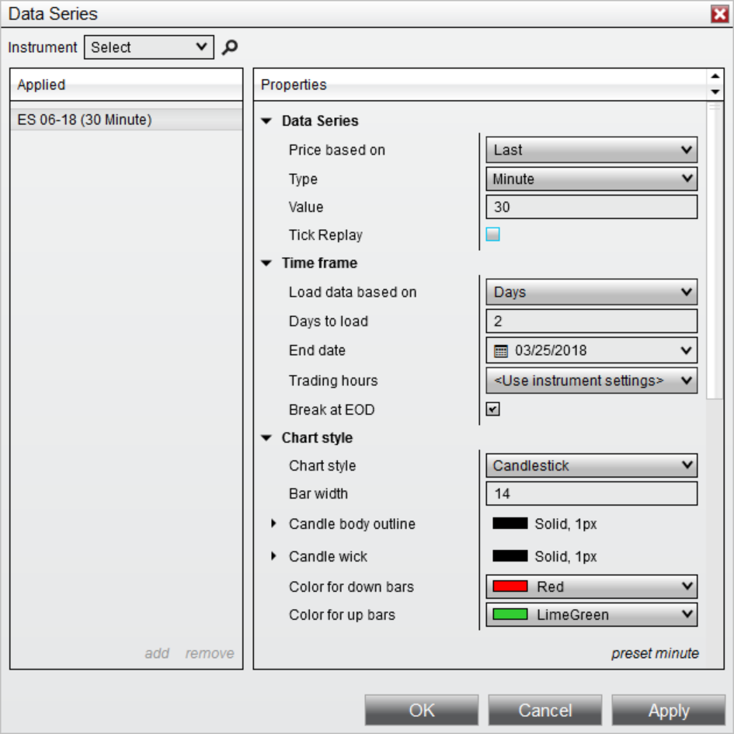Click the instrument search magnifier icon
The image size is (734, 734).
point(229,47)
